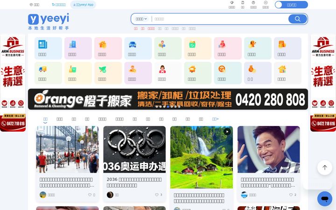The height and width of the screenshot is (210, 336).
Task: Open the right ARM Business side advertisement
Action: tap(323, 84)
